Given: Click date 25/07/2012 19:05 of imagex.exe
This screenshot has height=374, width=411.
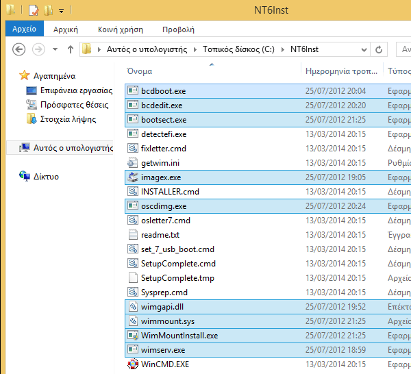Looking at the screenshot, I should pos(336,177).
